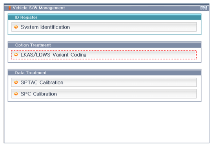Click arrow icon beside SPTAC Calibration
This screenshot has height=147, width=213.
[16, 82]
